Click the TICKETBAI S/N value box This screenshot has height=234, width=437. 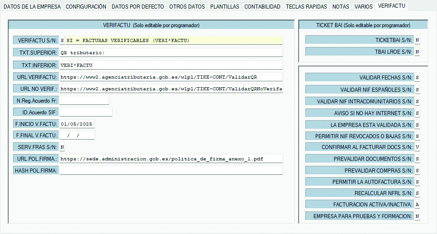click(417, 40)
